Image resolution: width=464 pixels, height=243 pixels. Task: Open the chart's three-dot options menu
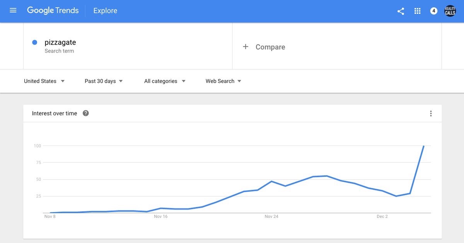point(431,113)
